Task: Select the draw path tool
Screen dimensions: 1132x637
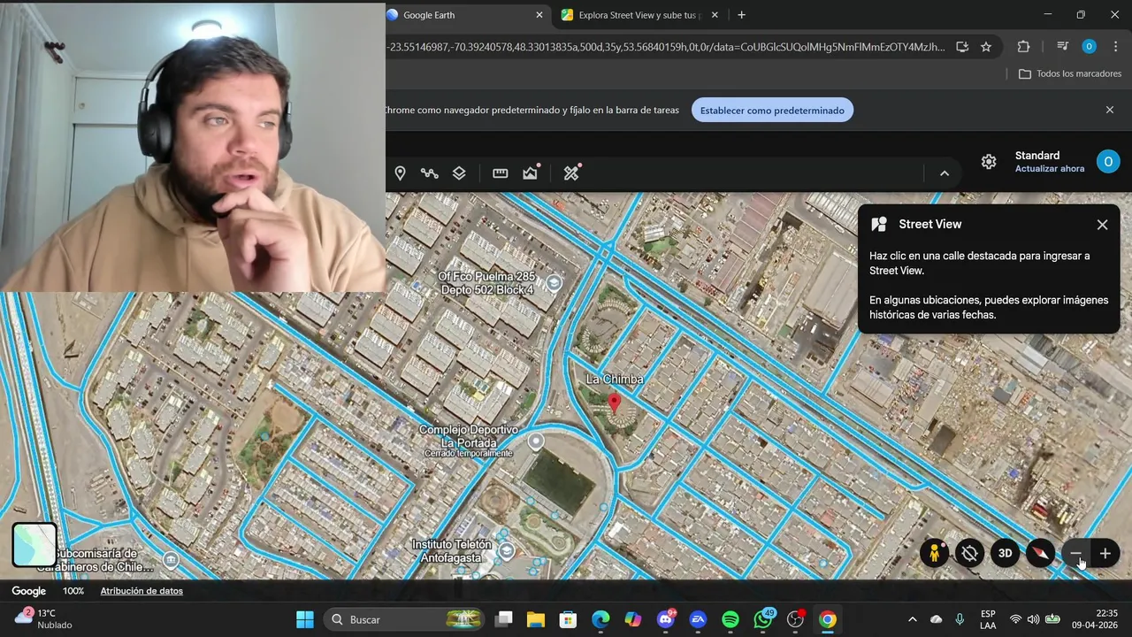Action: tap(430, 173)
